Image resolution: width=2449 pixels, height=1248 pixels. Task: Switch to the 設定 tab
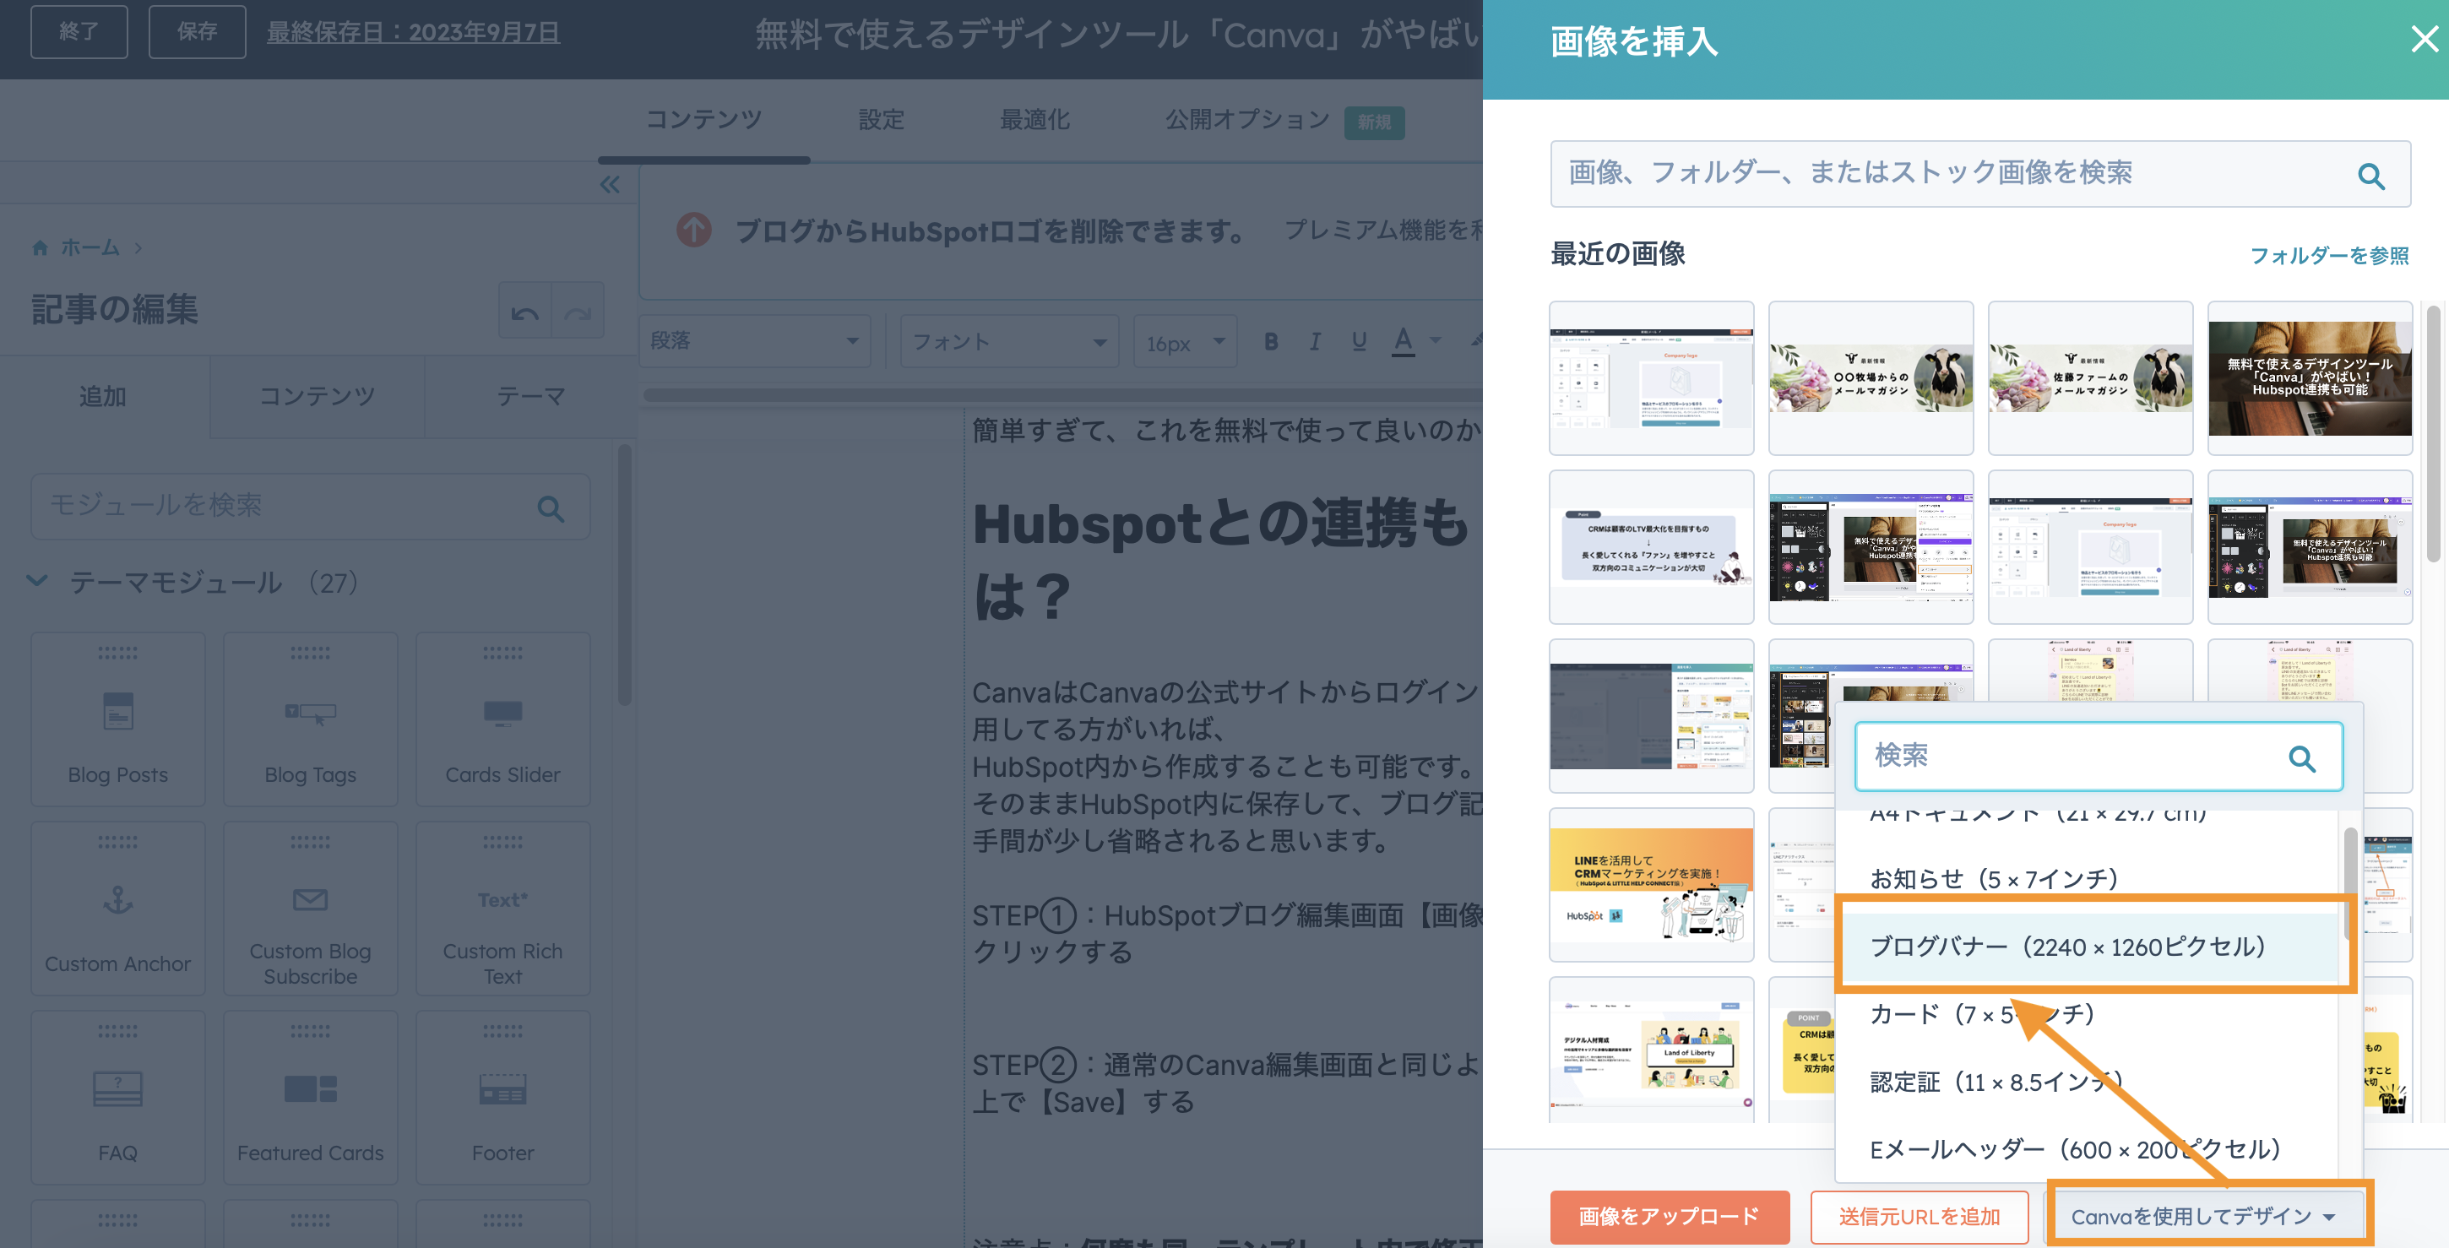click(880, 120)
